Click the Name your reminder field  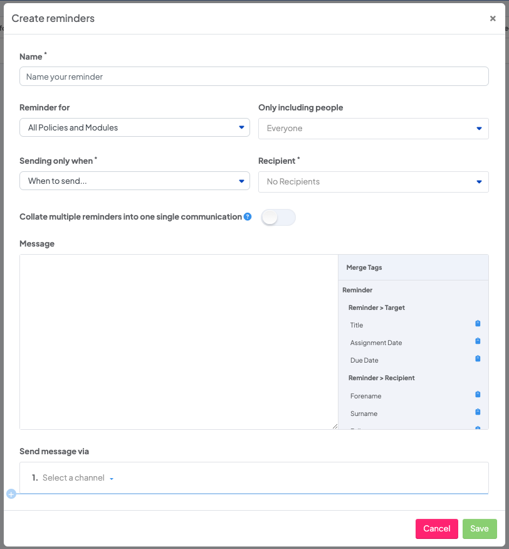254,77
